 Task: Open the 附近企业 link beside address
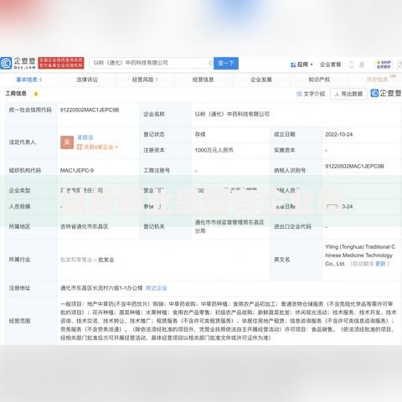[x=157, y=288]
